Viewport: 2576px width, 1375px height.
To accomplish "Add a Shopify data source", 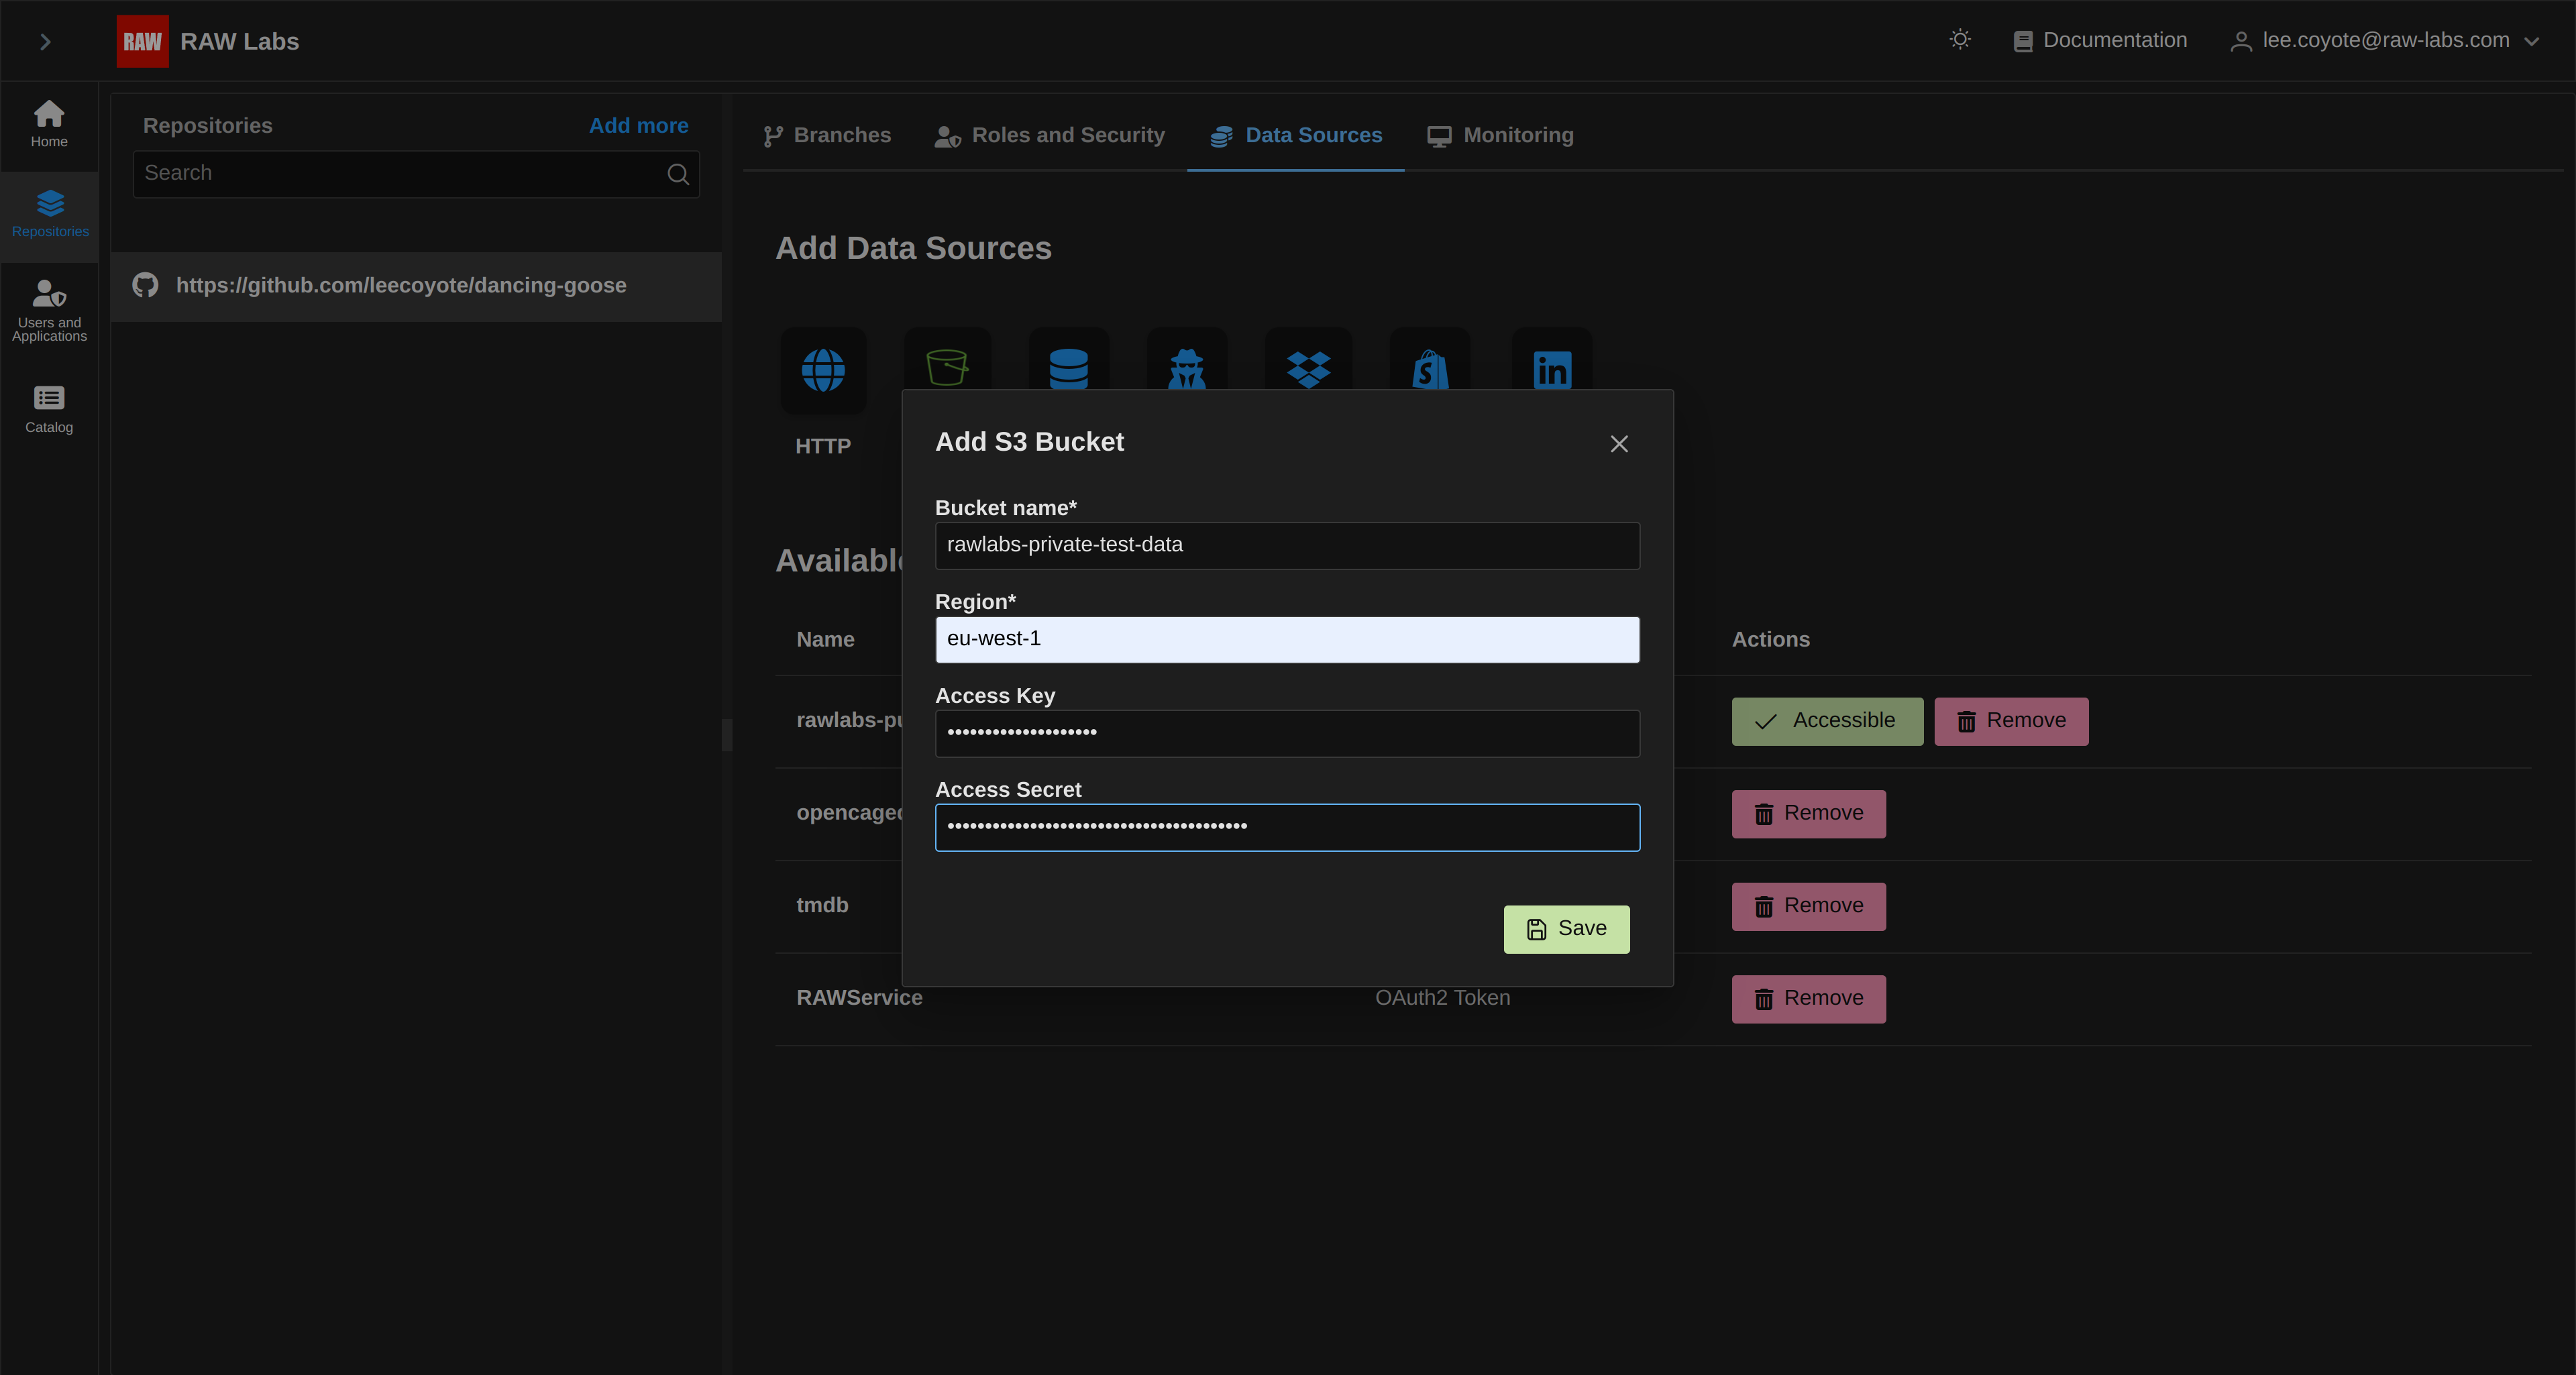I will [x=1430, y=360].
